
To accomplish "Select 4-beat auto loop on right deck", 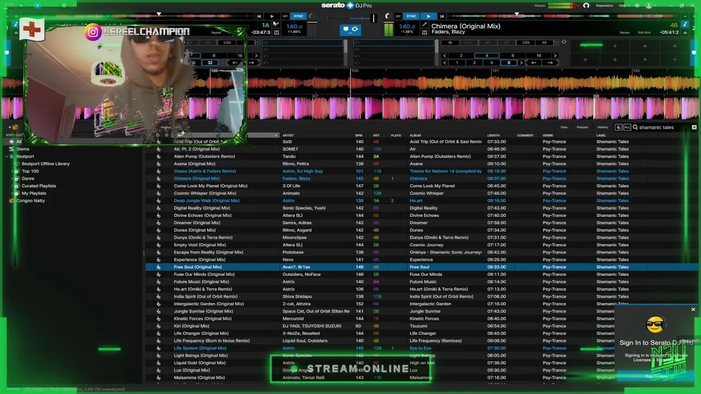I will click(x=486, y=56).
